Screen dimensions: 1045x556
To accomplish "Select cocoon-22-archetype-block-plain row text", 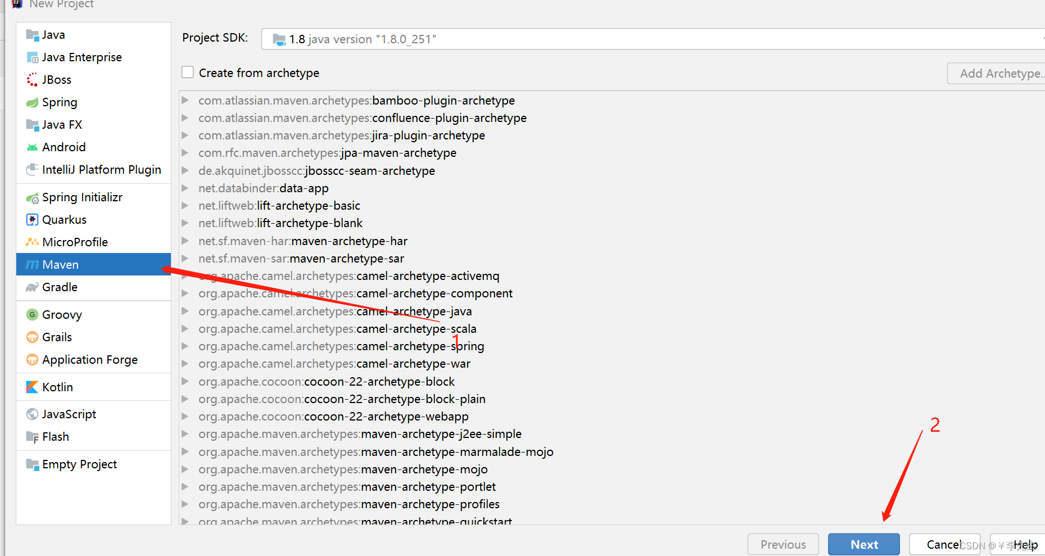I will click(342, 399).
